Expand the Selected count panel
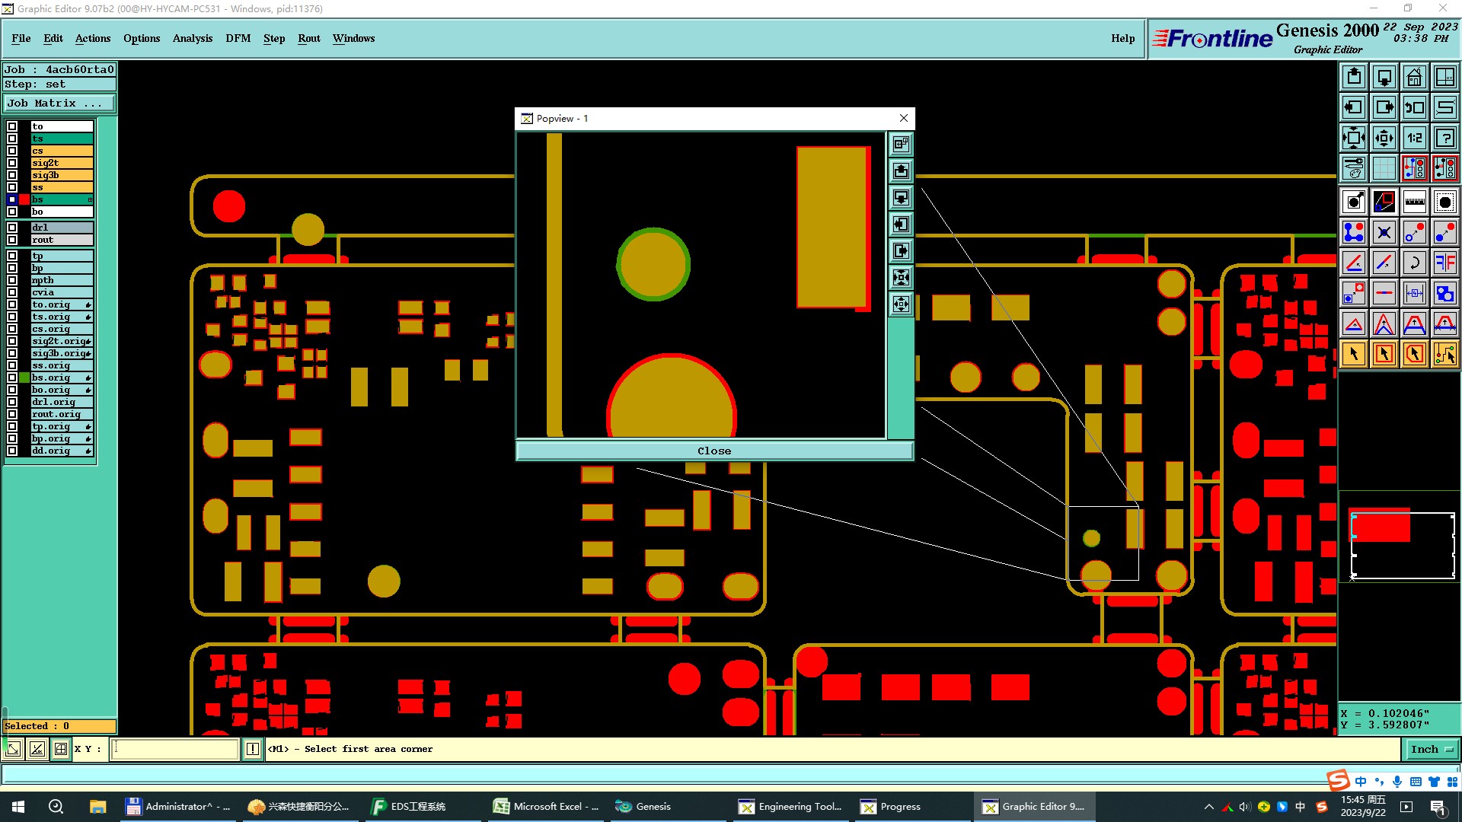Viewport: 1462px width, 822px height. [59, 726]
